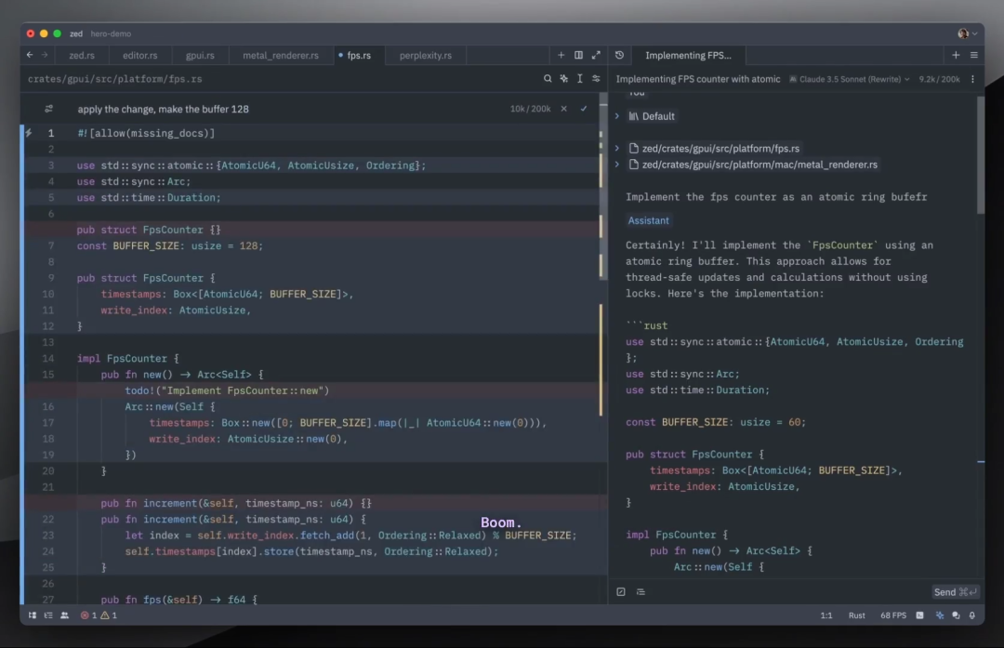Click line number 14 in the gutter

(x=48, y=359)
